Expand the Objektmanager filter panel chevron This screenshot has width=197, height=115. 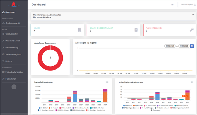(x=193, y=15)
